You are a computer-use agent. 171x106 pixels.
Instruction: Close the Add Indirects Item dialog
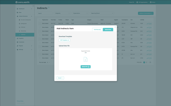coord(115,27)
